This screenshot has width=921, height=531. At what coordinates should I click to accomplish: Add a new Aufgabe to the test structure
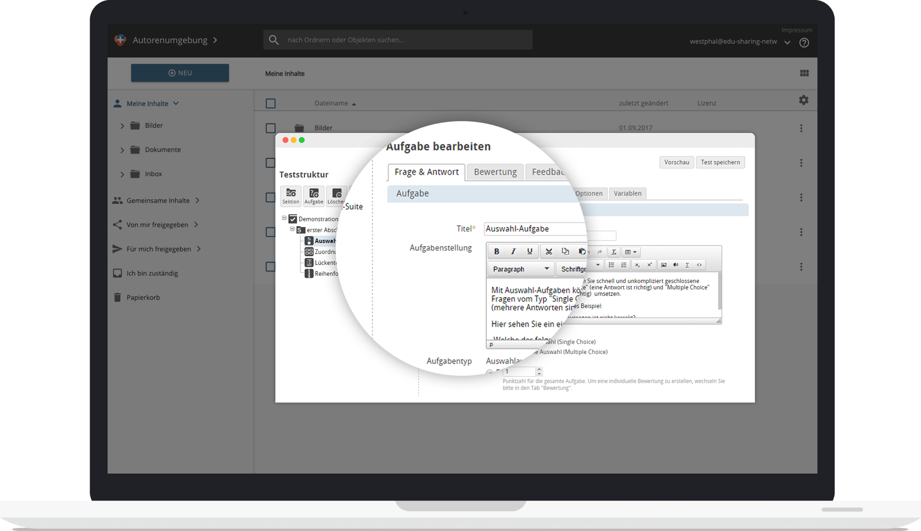click(314, 196)
